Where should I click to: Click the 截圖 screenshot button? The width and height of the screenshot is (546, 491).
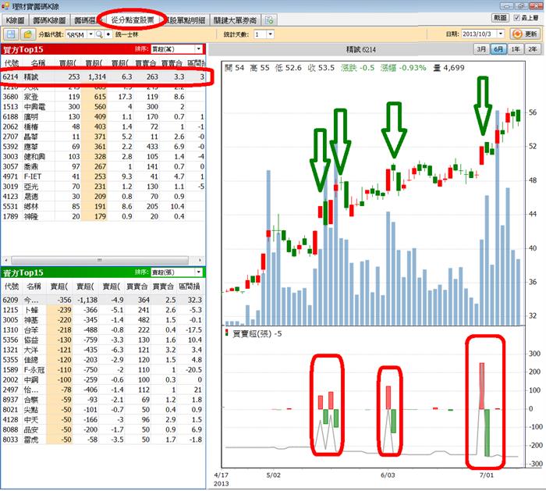pyautogui.click(x=500, y=17)
